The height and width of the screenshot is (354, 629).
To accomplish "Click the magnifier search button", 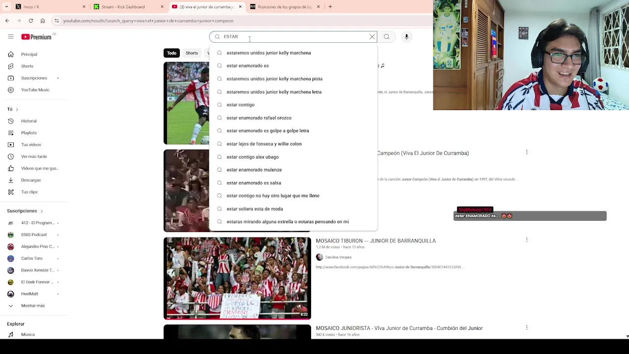I will coord(387,36).
